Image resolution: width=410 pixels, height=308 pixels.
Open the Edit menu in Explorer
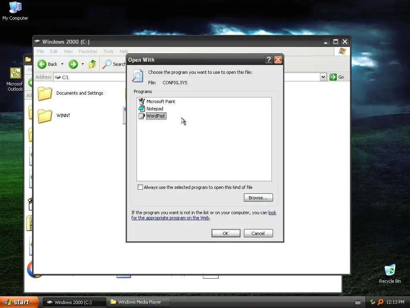(54, 51)
